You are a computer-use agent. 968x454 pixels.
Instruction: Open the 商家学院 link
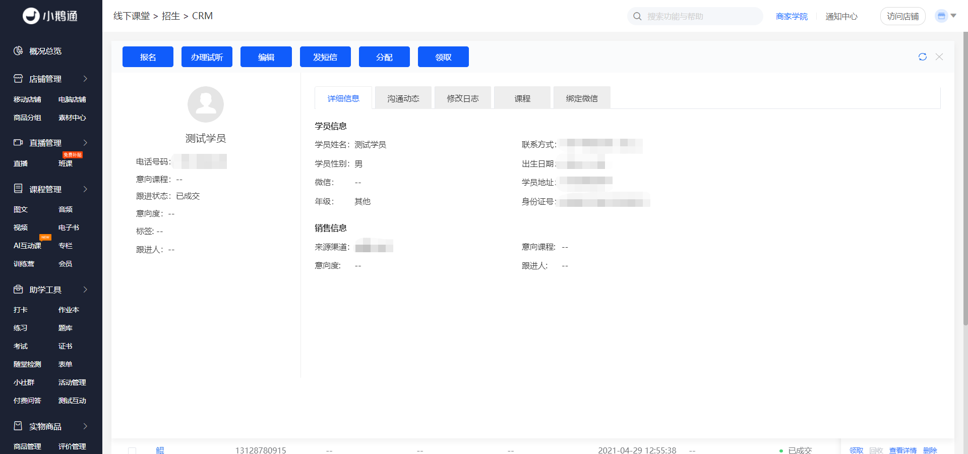pos(792,16)
